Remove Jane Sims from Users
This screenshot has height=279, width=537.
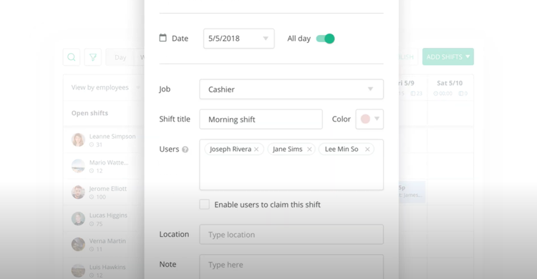click(x=309, y=150)
